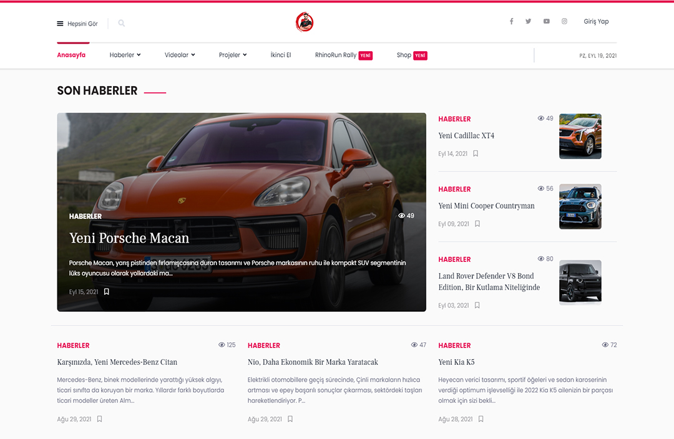Click Giriş Yap login link
This screenshot has width=674, height=439.
(596, 21)
